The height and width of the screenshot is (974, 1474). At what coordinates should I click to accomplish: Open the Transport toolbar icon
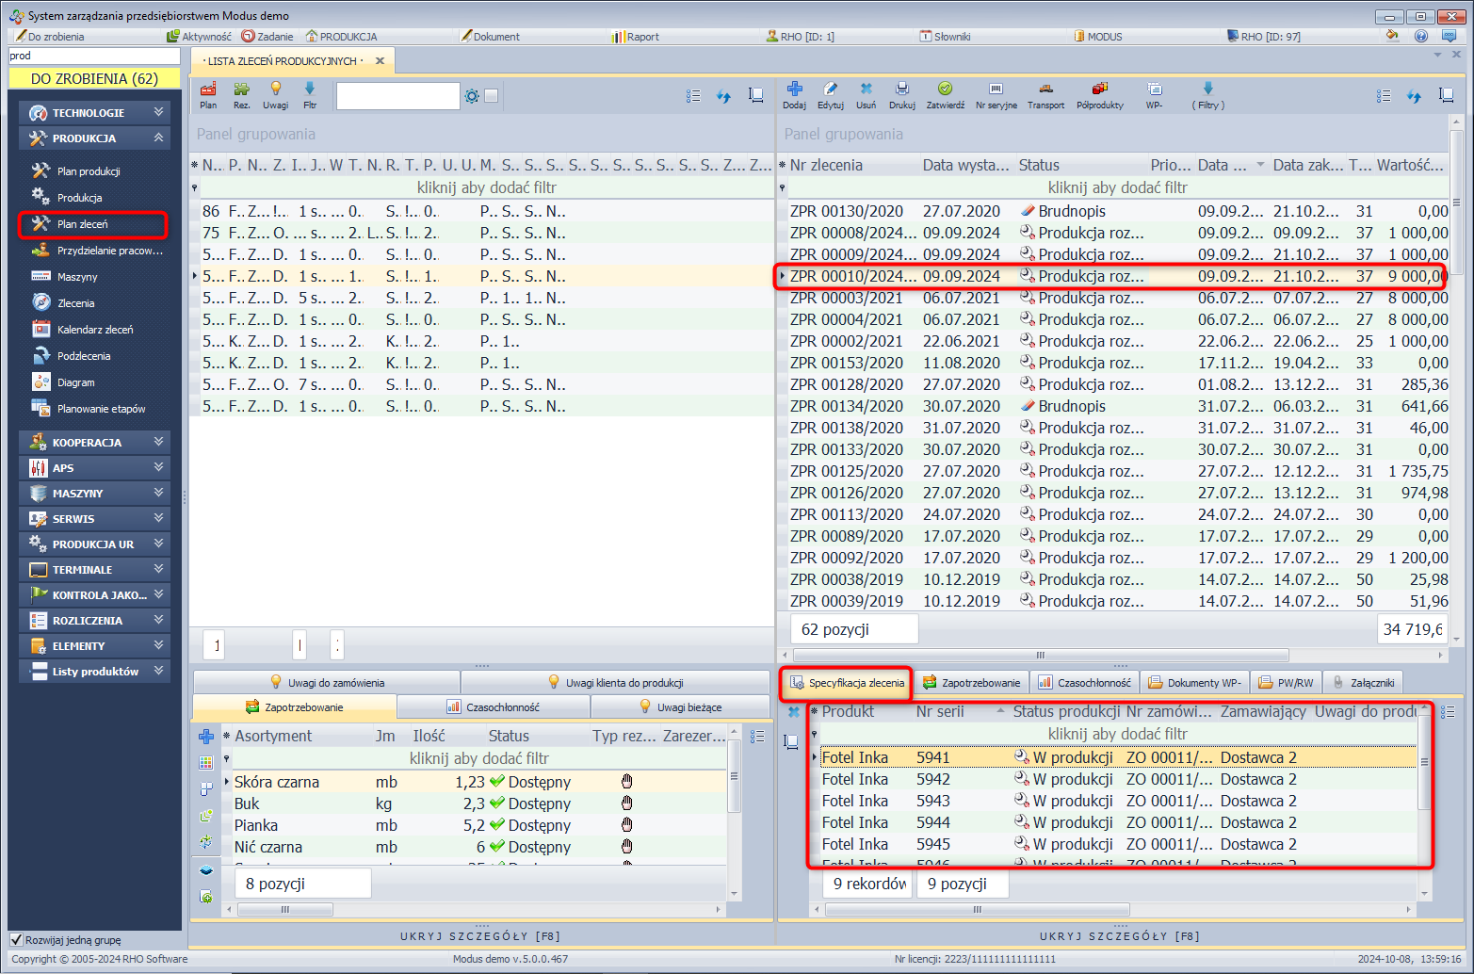click(1045, 89)
